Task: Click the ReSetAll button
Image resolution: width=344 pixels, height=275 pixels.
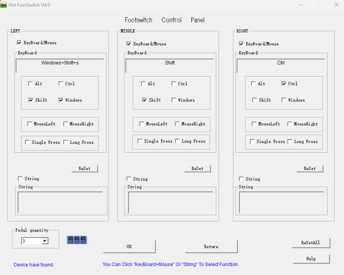Action: (x=310, y=243)
